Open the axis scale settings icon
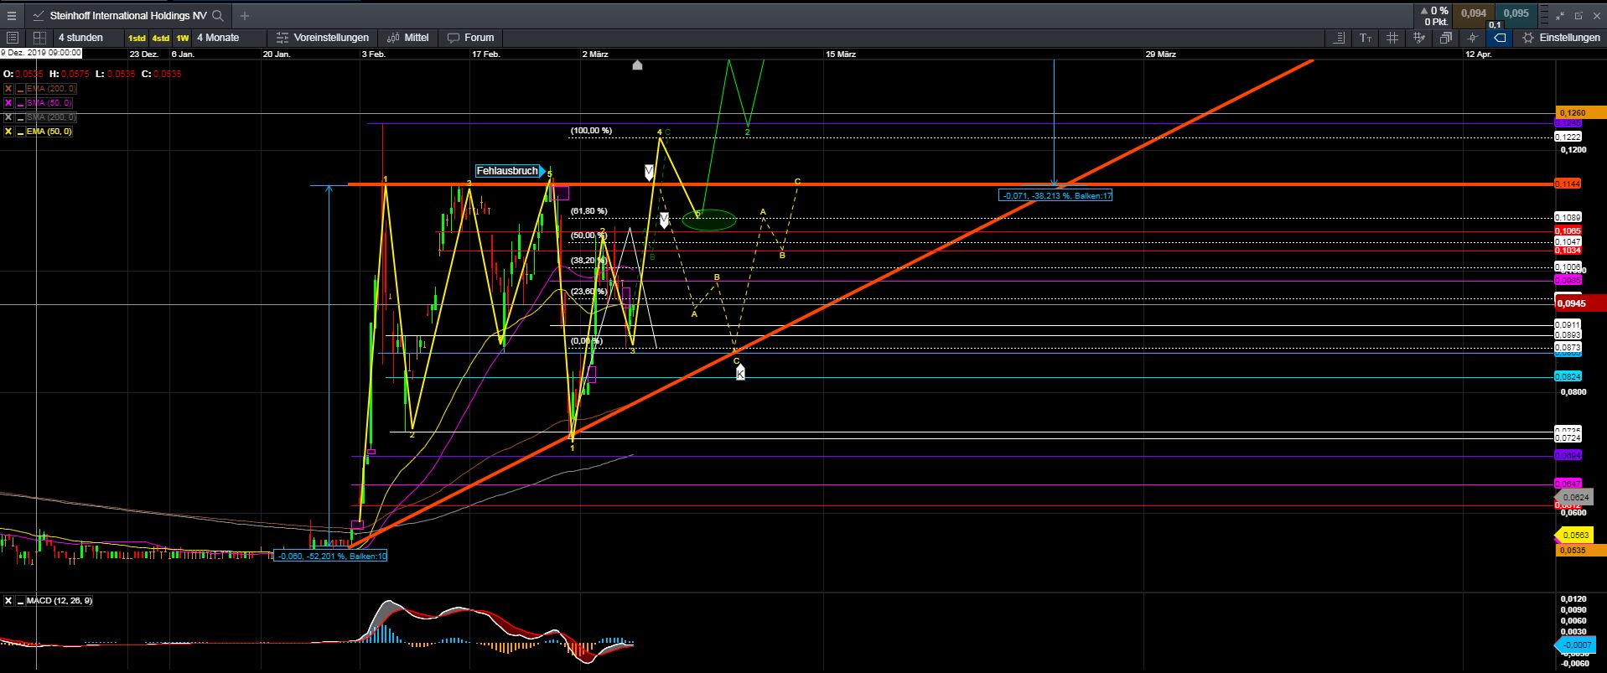Screen dimensions: 1607x673 (1339, 38)
